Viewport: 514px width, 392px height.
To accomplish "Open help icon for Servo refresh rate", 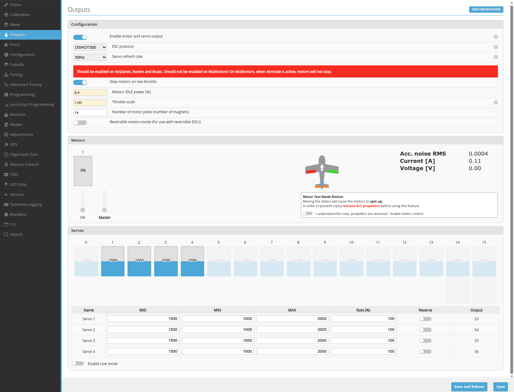I will point(496,57).
